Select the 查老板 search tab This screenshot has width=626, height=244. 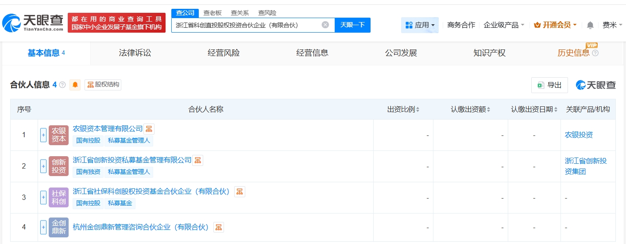pyautogui.click(x=213, y=13)
